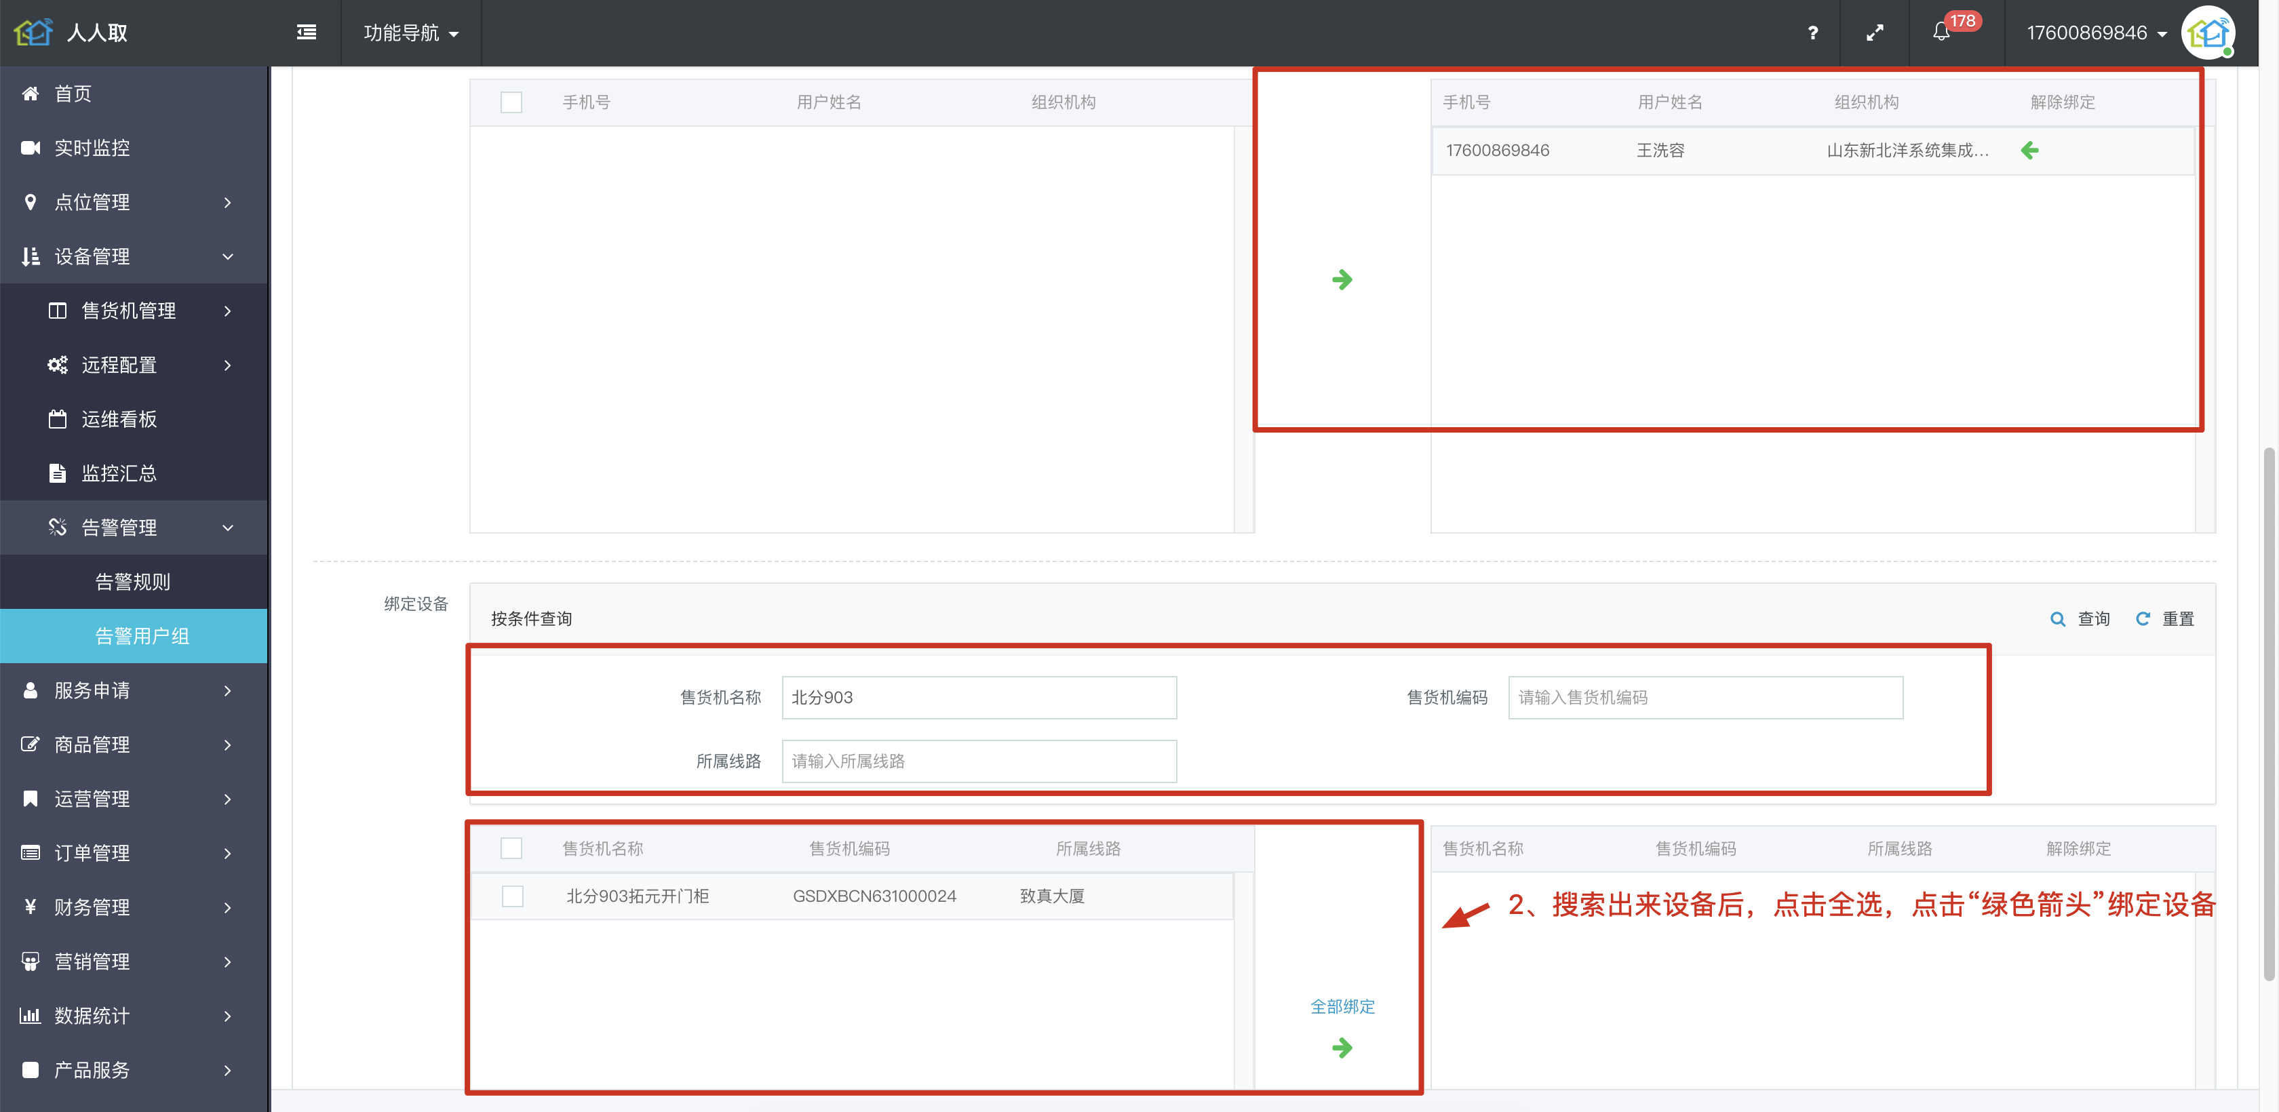Open 实时监控 camera icon

(x=30, y=148)
